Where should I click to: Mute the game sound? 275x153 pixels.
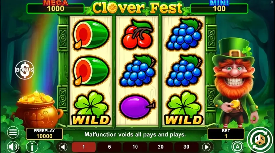click(13, 147)
